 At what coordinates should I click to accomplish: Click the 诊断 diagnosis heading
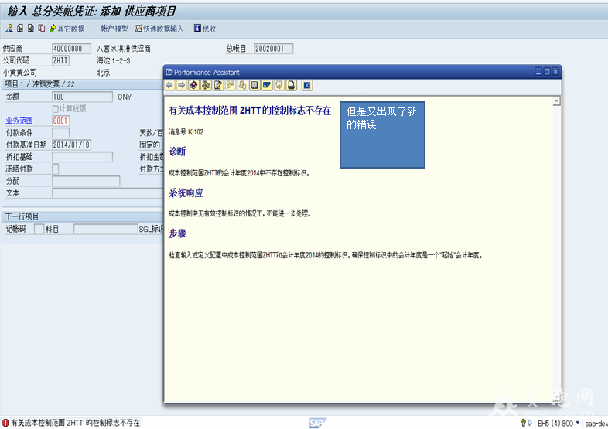(177, 152)
